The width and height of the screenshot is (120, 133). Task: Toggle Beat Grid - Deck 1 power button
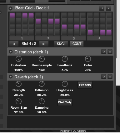[11, 8]
